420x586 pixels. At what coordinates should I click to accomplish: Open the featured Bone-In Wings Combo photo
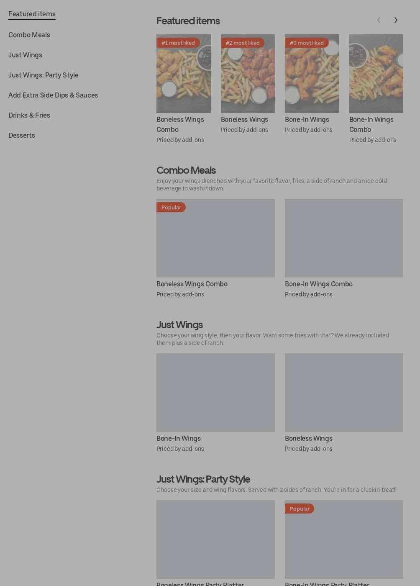pos(376,74)
